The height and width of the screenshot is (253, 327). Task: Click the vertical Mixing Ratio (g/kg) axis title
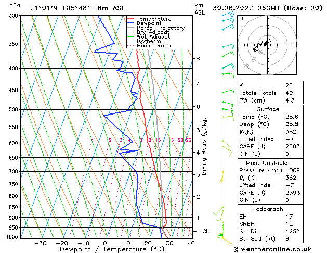[204, 146]
